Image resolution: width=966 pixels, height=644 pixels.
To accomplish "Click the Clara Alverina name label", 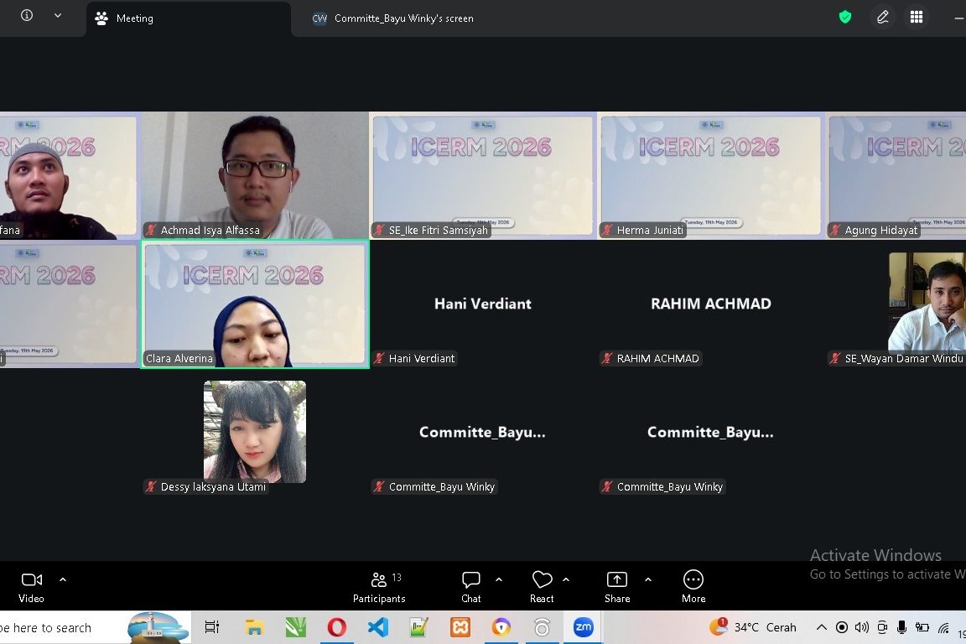I will [179, 359].
